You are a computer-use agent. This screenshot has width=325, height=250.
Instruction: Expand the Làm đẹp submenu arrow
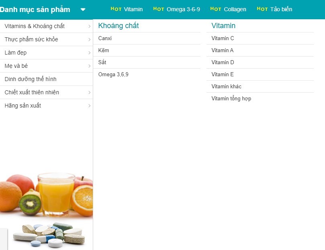pos(89,53)
